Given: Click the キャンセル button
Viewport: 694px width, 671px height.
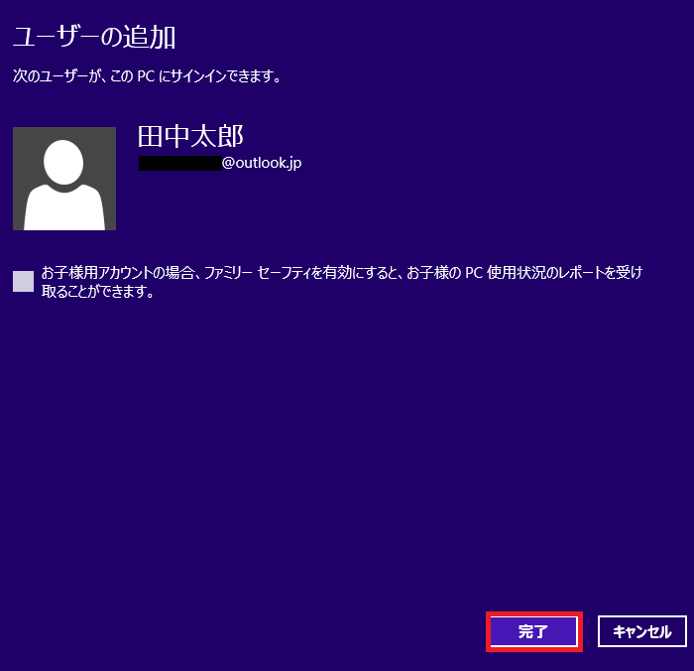Looking at the screenshot, I should 641,631.
